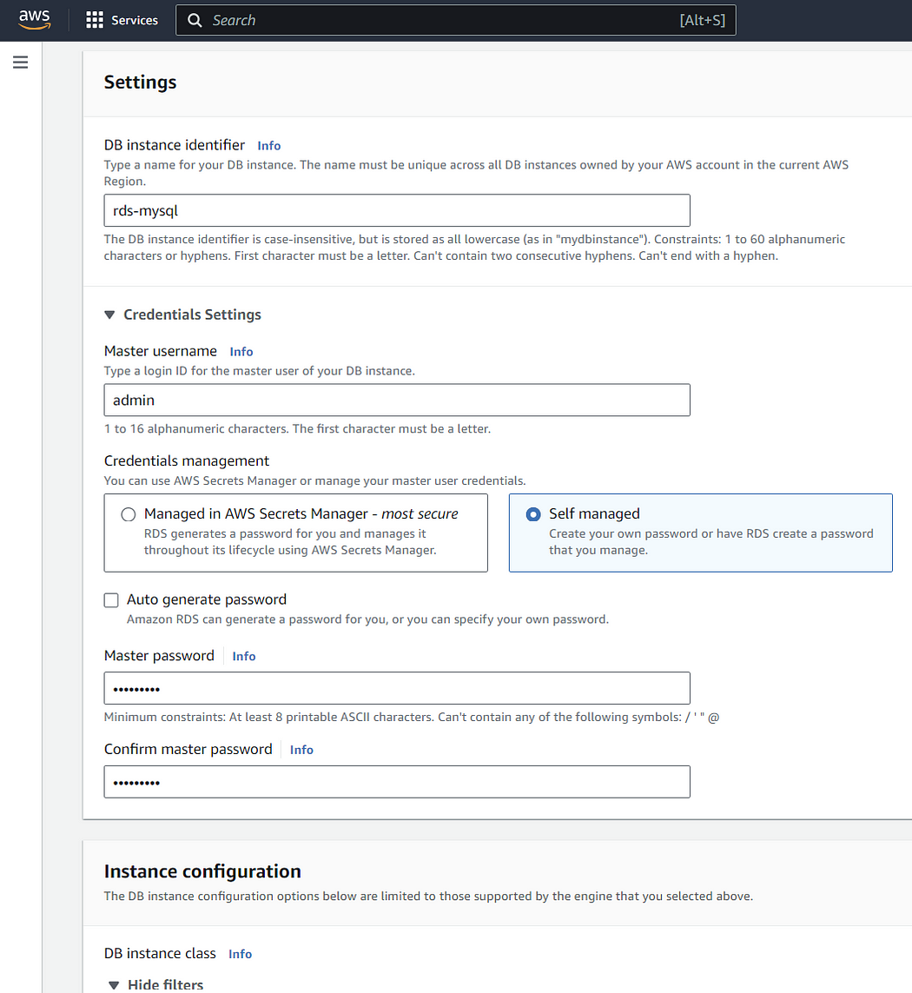The width and height of the screenshot is (912, 993).
Task: Collapse the Hide filters triangle
Action: click(x=114, y=985)
